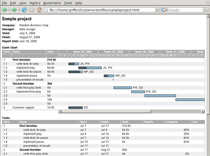Screen dimensions: 210x156
Task: Click the 'Sample project' heading
Action: [17, 19]
